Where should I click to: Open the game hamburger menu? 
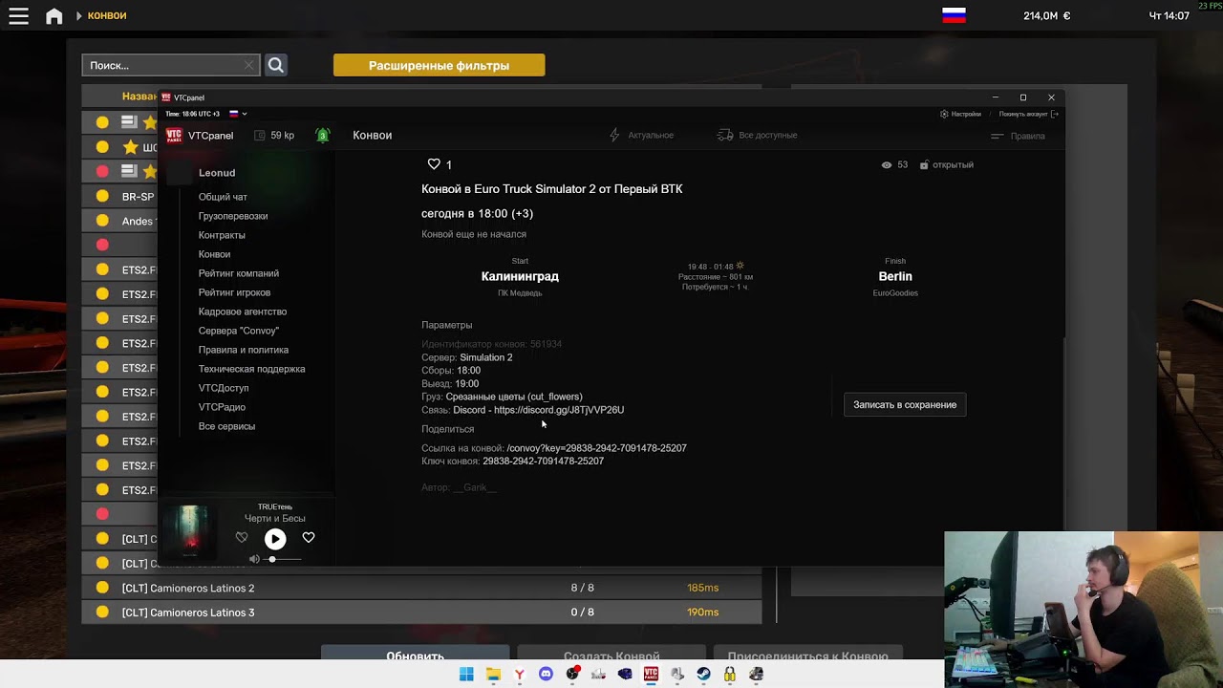pyautogui.click(x=18, y=16)
